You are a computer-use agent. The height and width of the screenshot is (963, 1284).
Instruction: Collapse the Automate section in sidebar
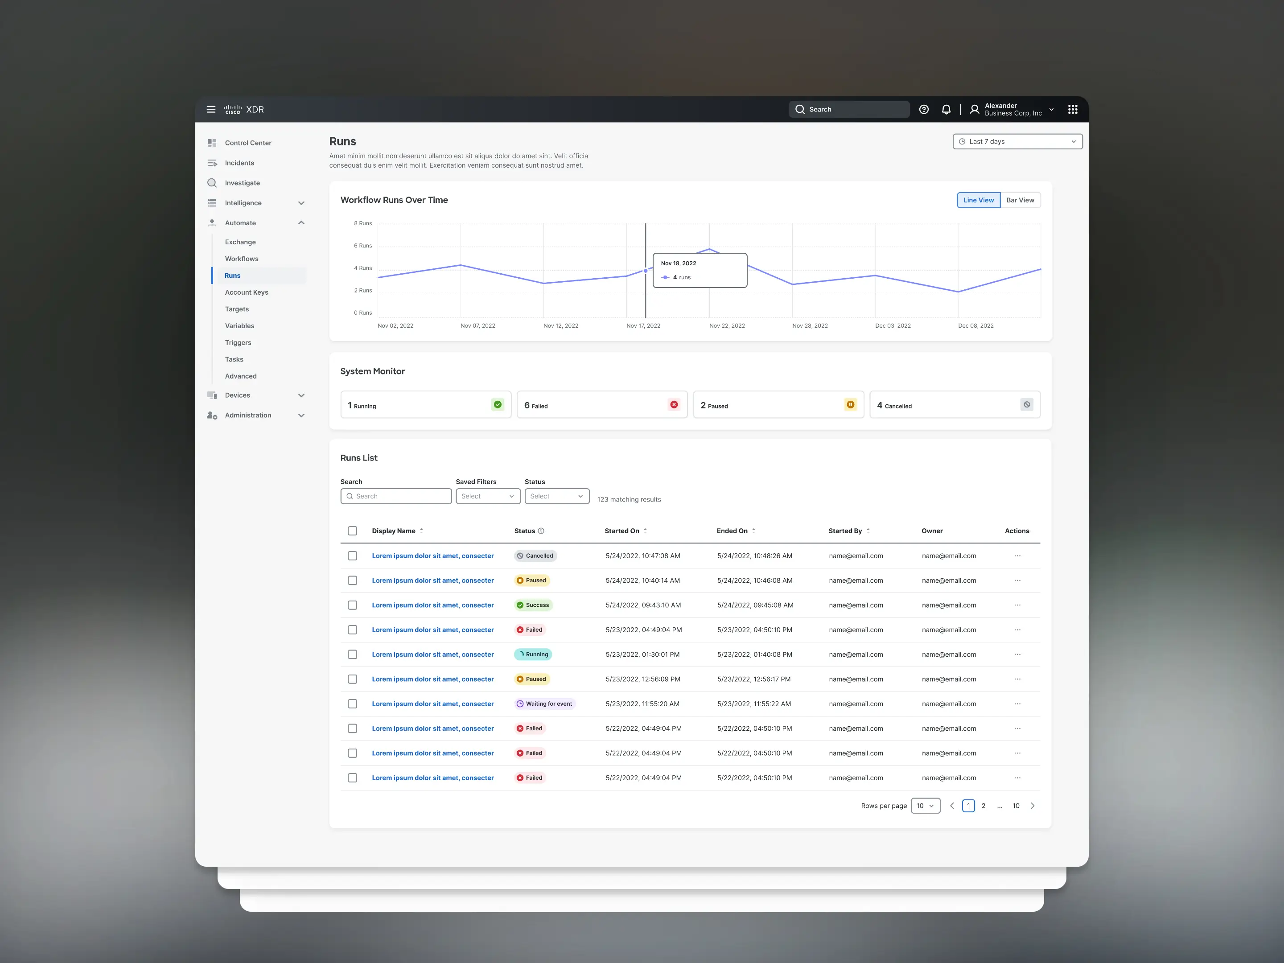[301, 223]
